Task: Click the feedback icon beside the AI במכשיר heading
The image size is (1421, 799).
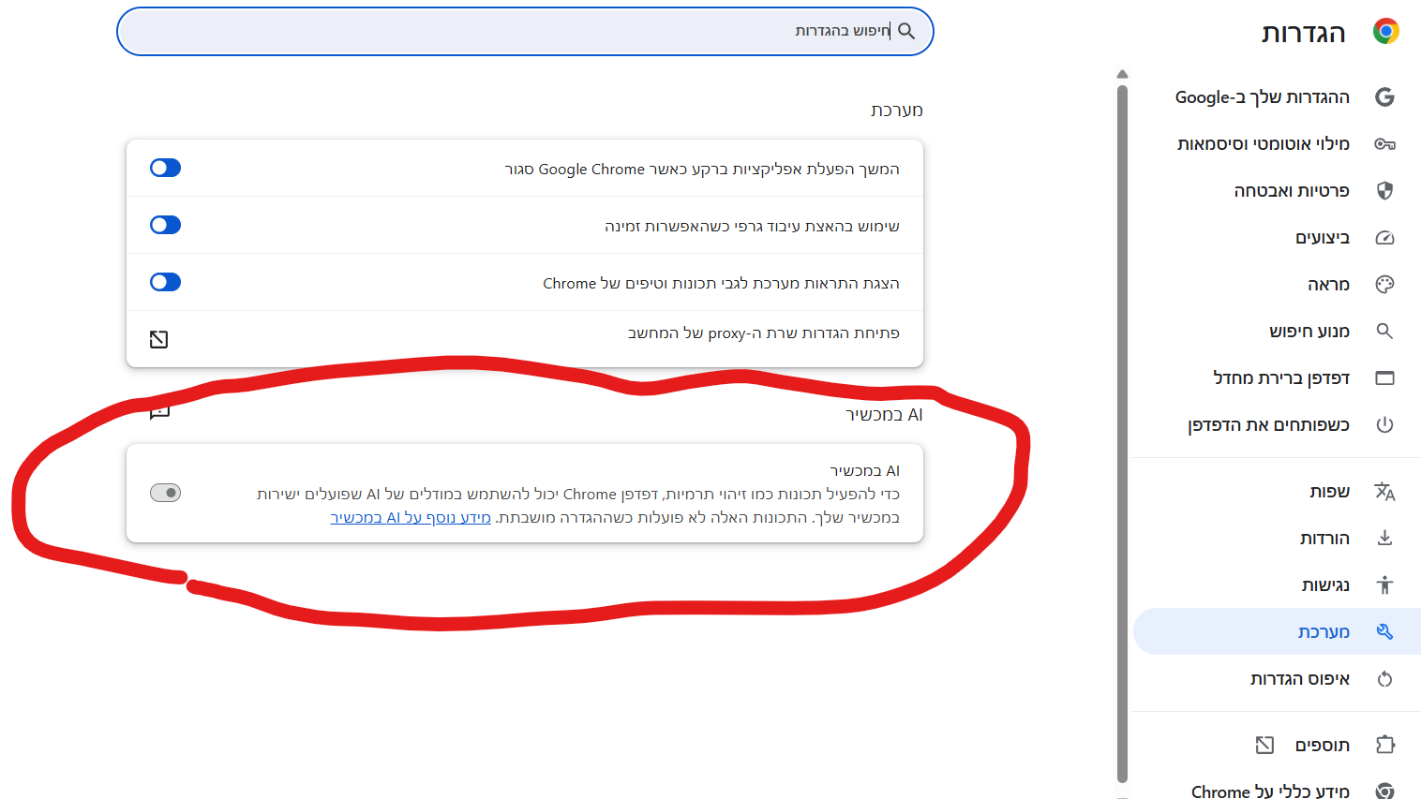Action: pyautogui.click(x=159, y=413)
